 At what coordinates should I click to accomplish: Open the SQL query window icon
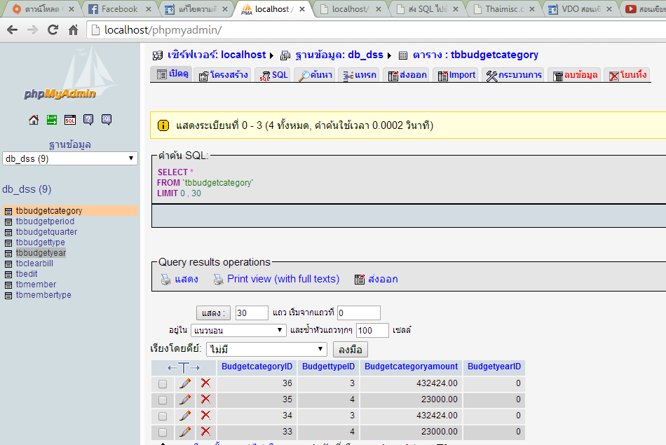tap(70, 120)
